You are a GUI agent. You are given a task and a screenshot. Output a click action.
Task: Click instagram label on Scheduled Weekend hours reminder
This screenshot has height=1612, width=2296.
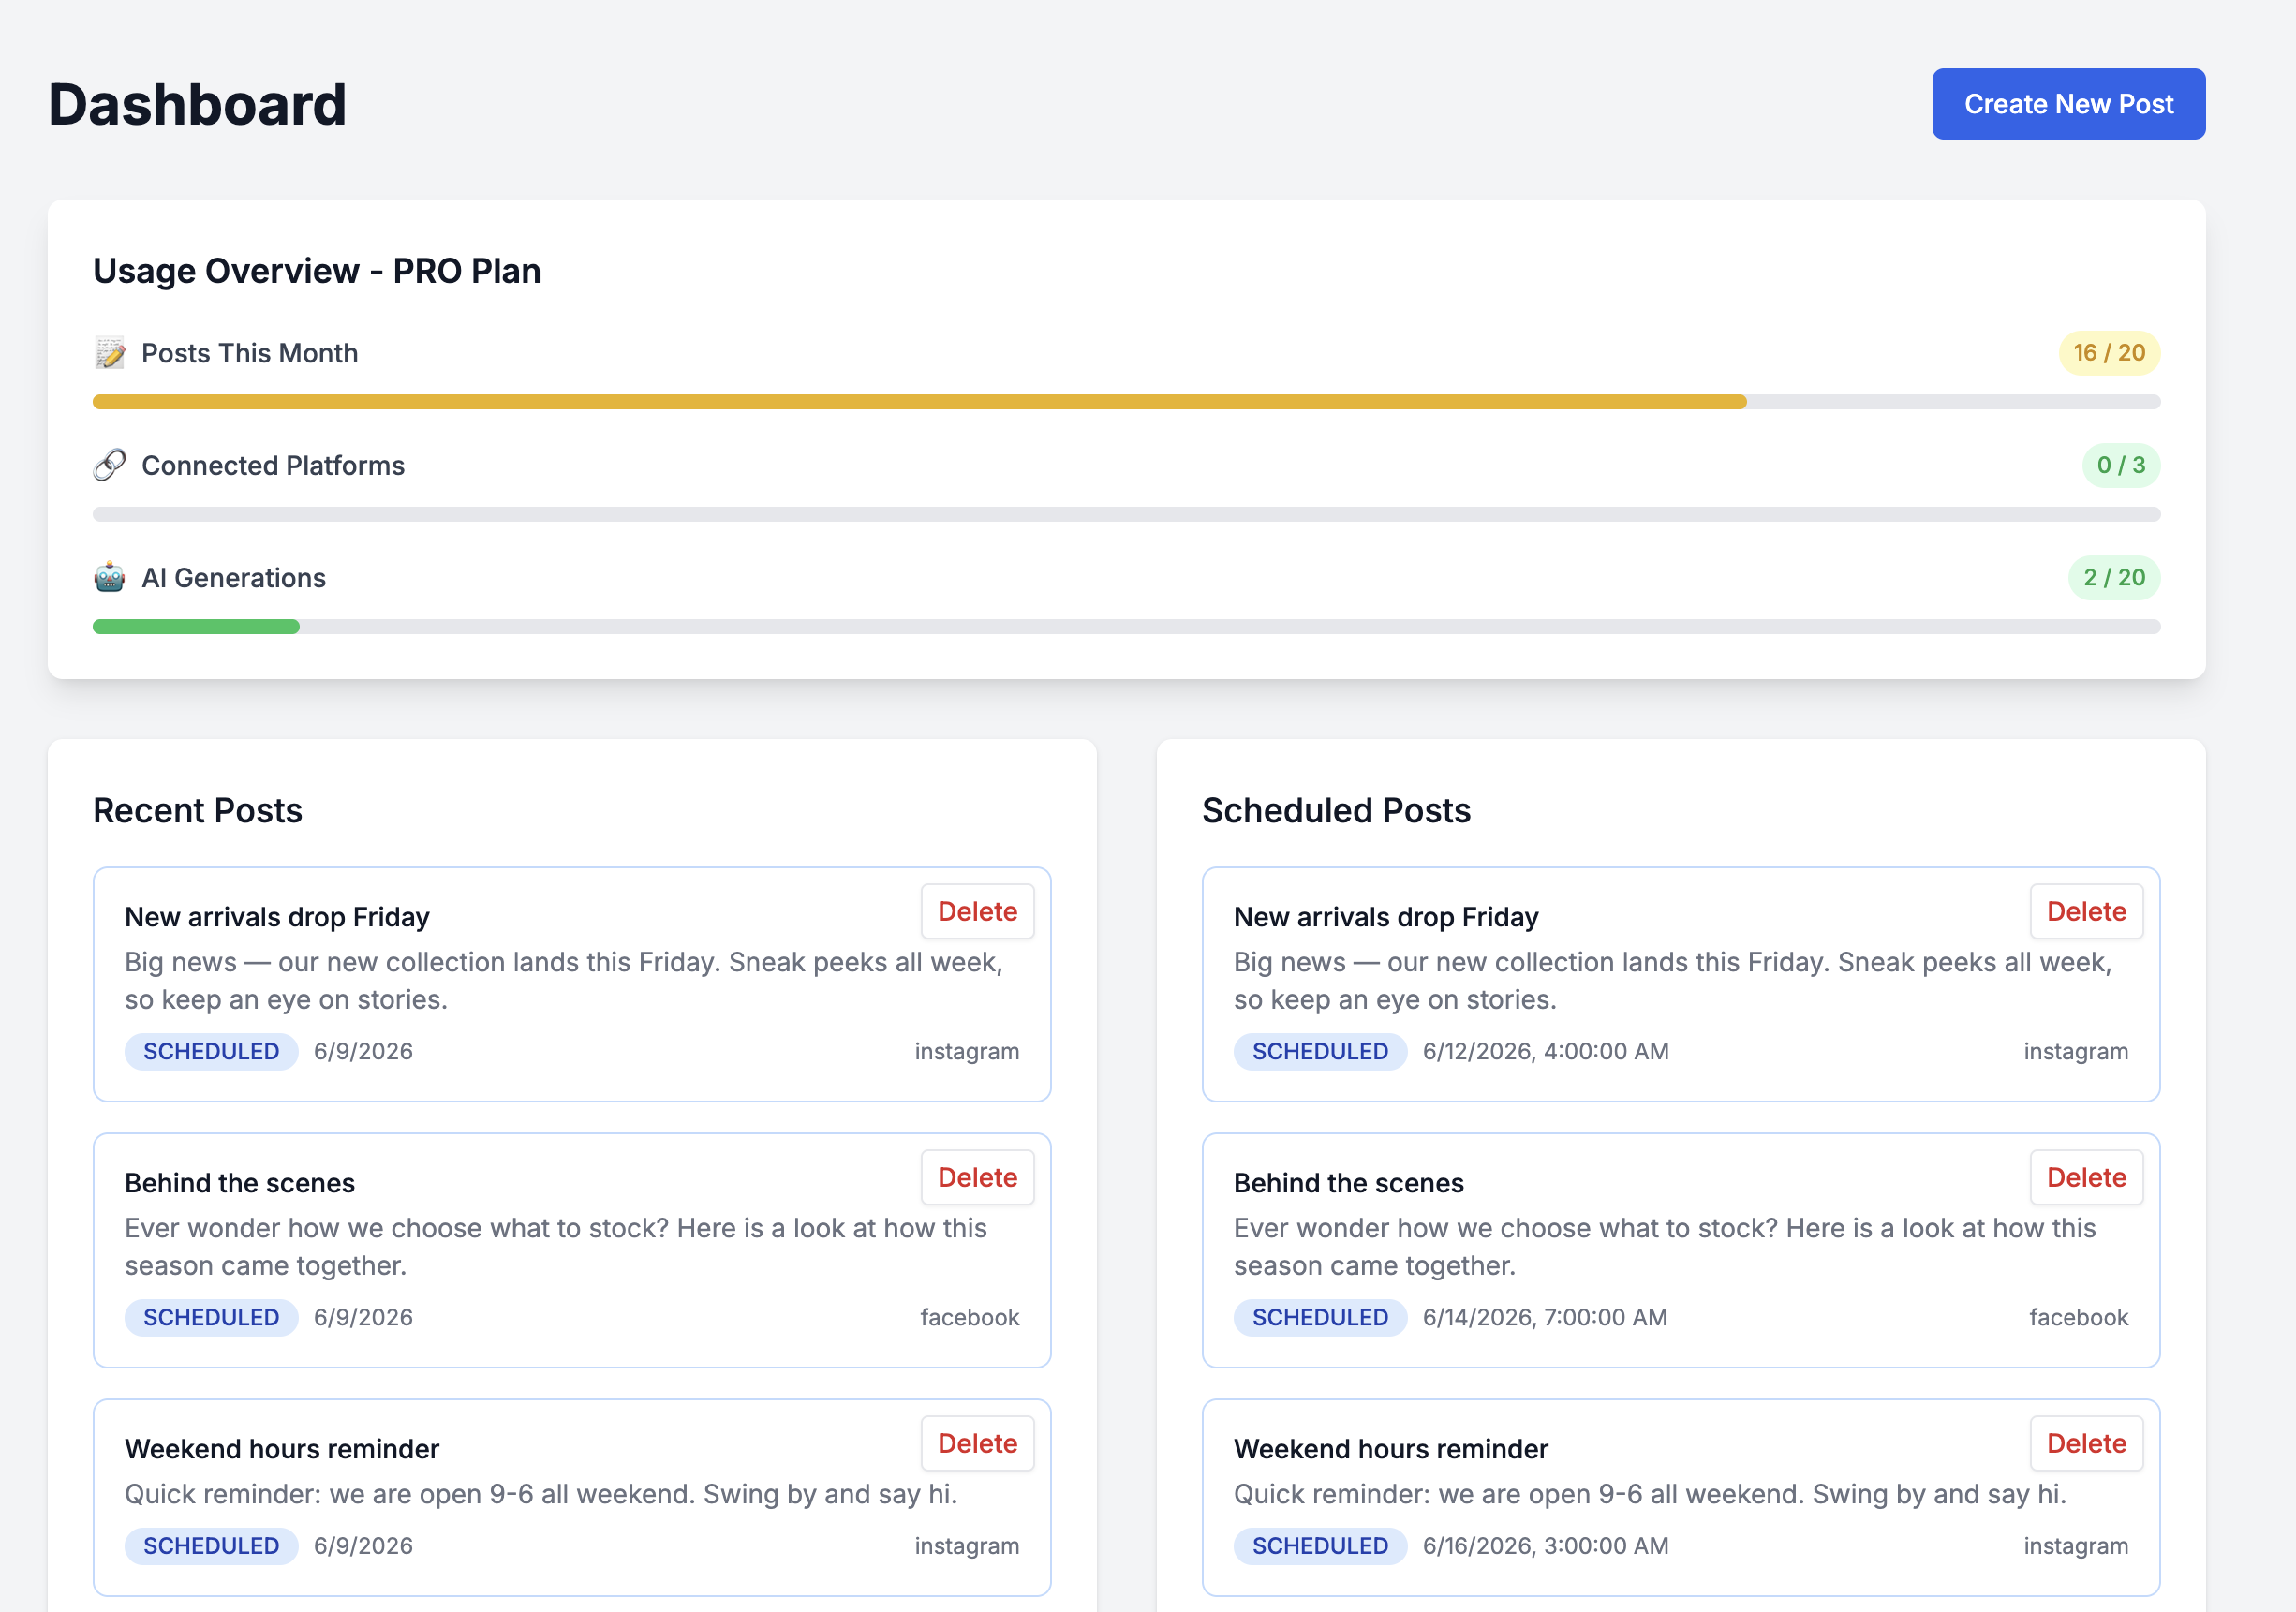click(2076, 1546)
